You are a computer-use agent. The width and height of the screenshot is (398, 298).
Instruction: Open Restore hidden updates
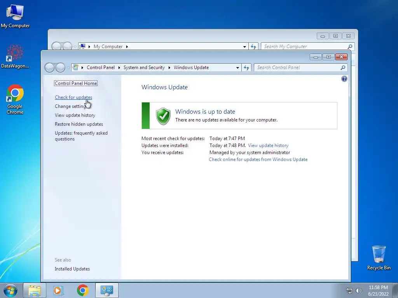(x=79, y=124)
